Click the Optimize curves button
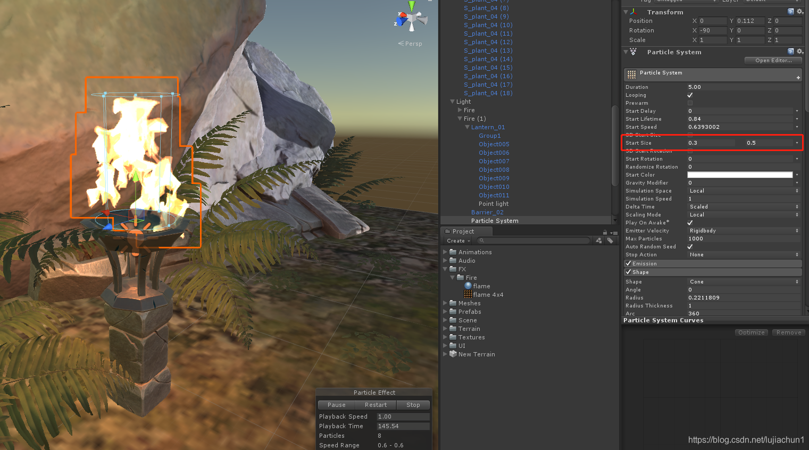This screenshot has width=809, height=450. coord(752,332)
